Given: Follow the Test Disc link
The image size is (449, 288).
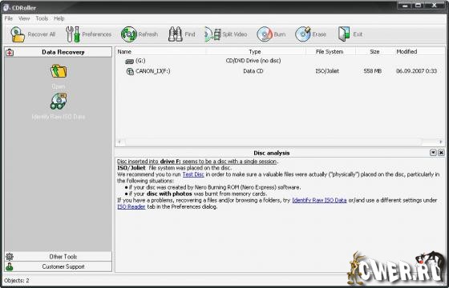Looking at the screenshot, I should tap(193, 174).
